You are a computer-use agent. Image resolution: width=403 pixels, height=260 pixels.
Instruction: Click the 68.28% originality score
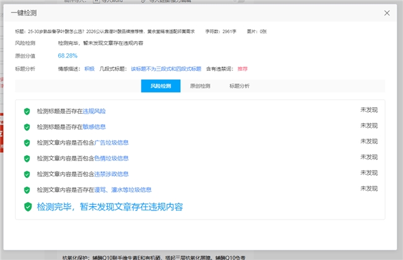coord(68,55)
